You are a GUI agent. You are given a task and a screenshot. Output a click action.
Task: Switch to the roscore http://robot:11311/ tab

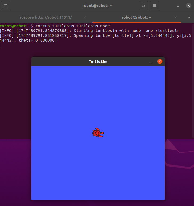click(46, 17)
